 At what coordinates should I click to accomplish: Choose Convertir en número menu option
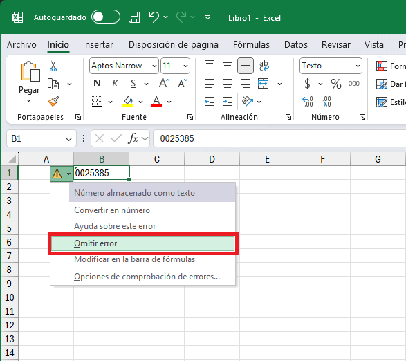click(143, 210)
